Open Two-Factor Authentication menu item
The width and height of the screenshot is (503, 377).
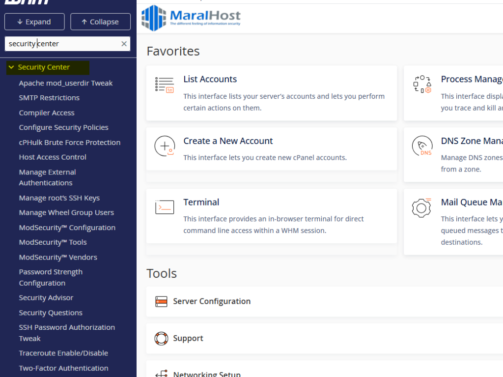[63, 368]
